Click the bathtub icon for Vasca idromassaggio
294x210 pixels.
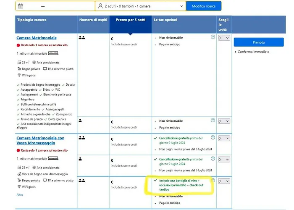click(19, 174)
